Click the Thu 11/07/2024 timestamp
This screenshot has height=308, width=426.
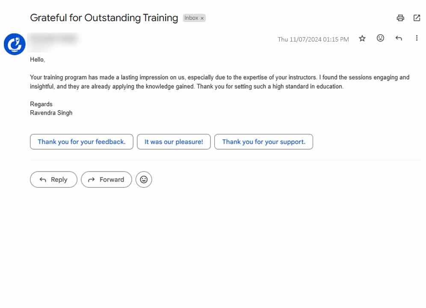click(313, 39)
